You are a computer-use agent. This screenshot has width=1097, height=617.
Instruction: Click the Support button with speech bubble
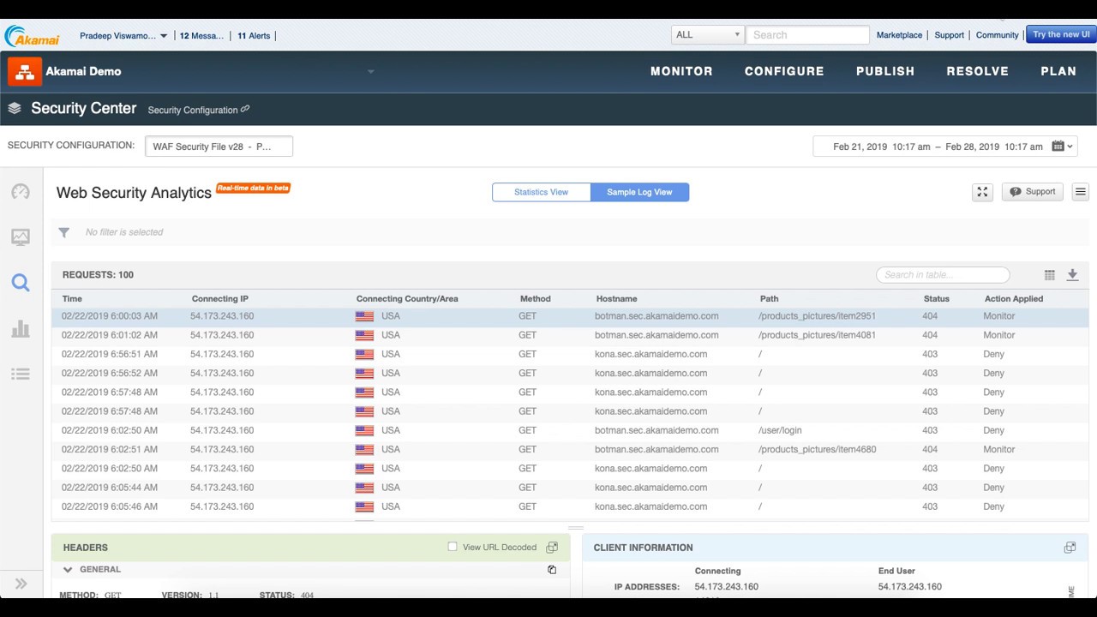[1033, 192]
